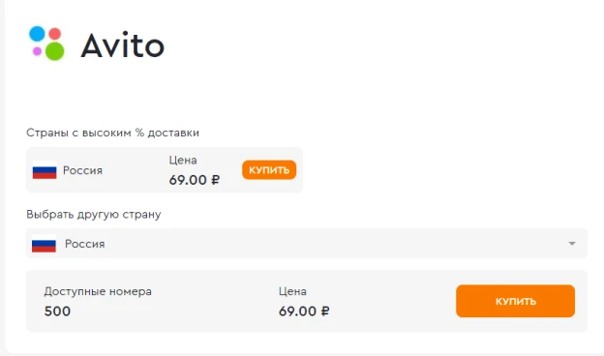Expand the country dropdown arrow
Viewport: 604px width, 356px height.
pyautogui.click(x=572, y=244)
